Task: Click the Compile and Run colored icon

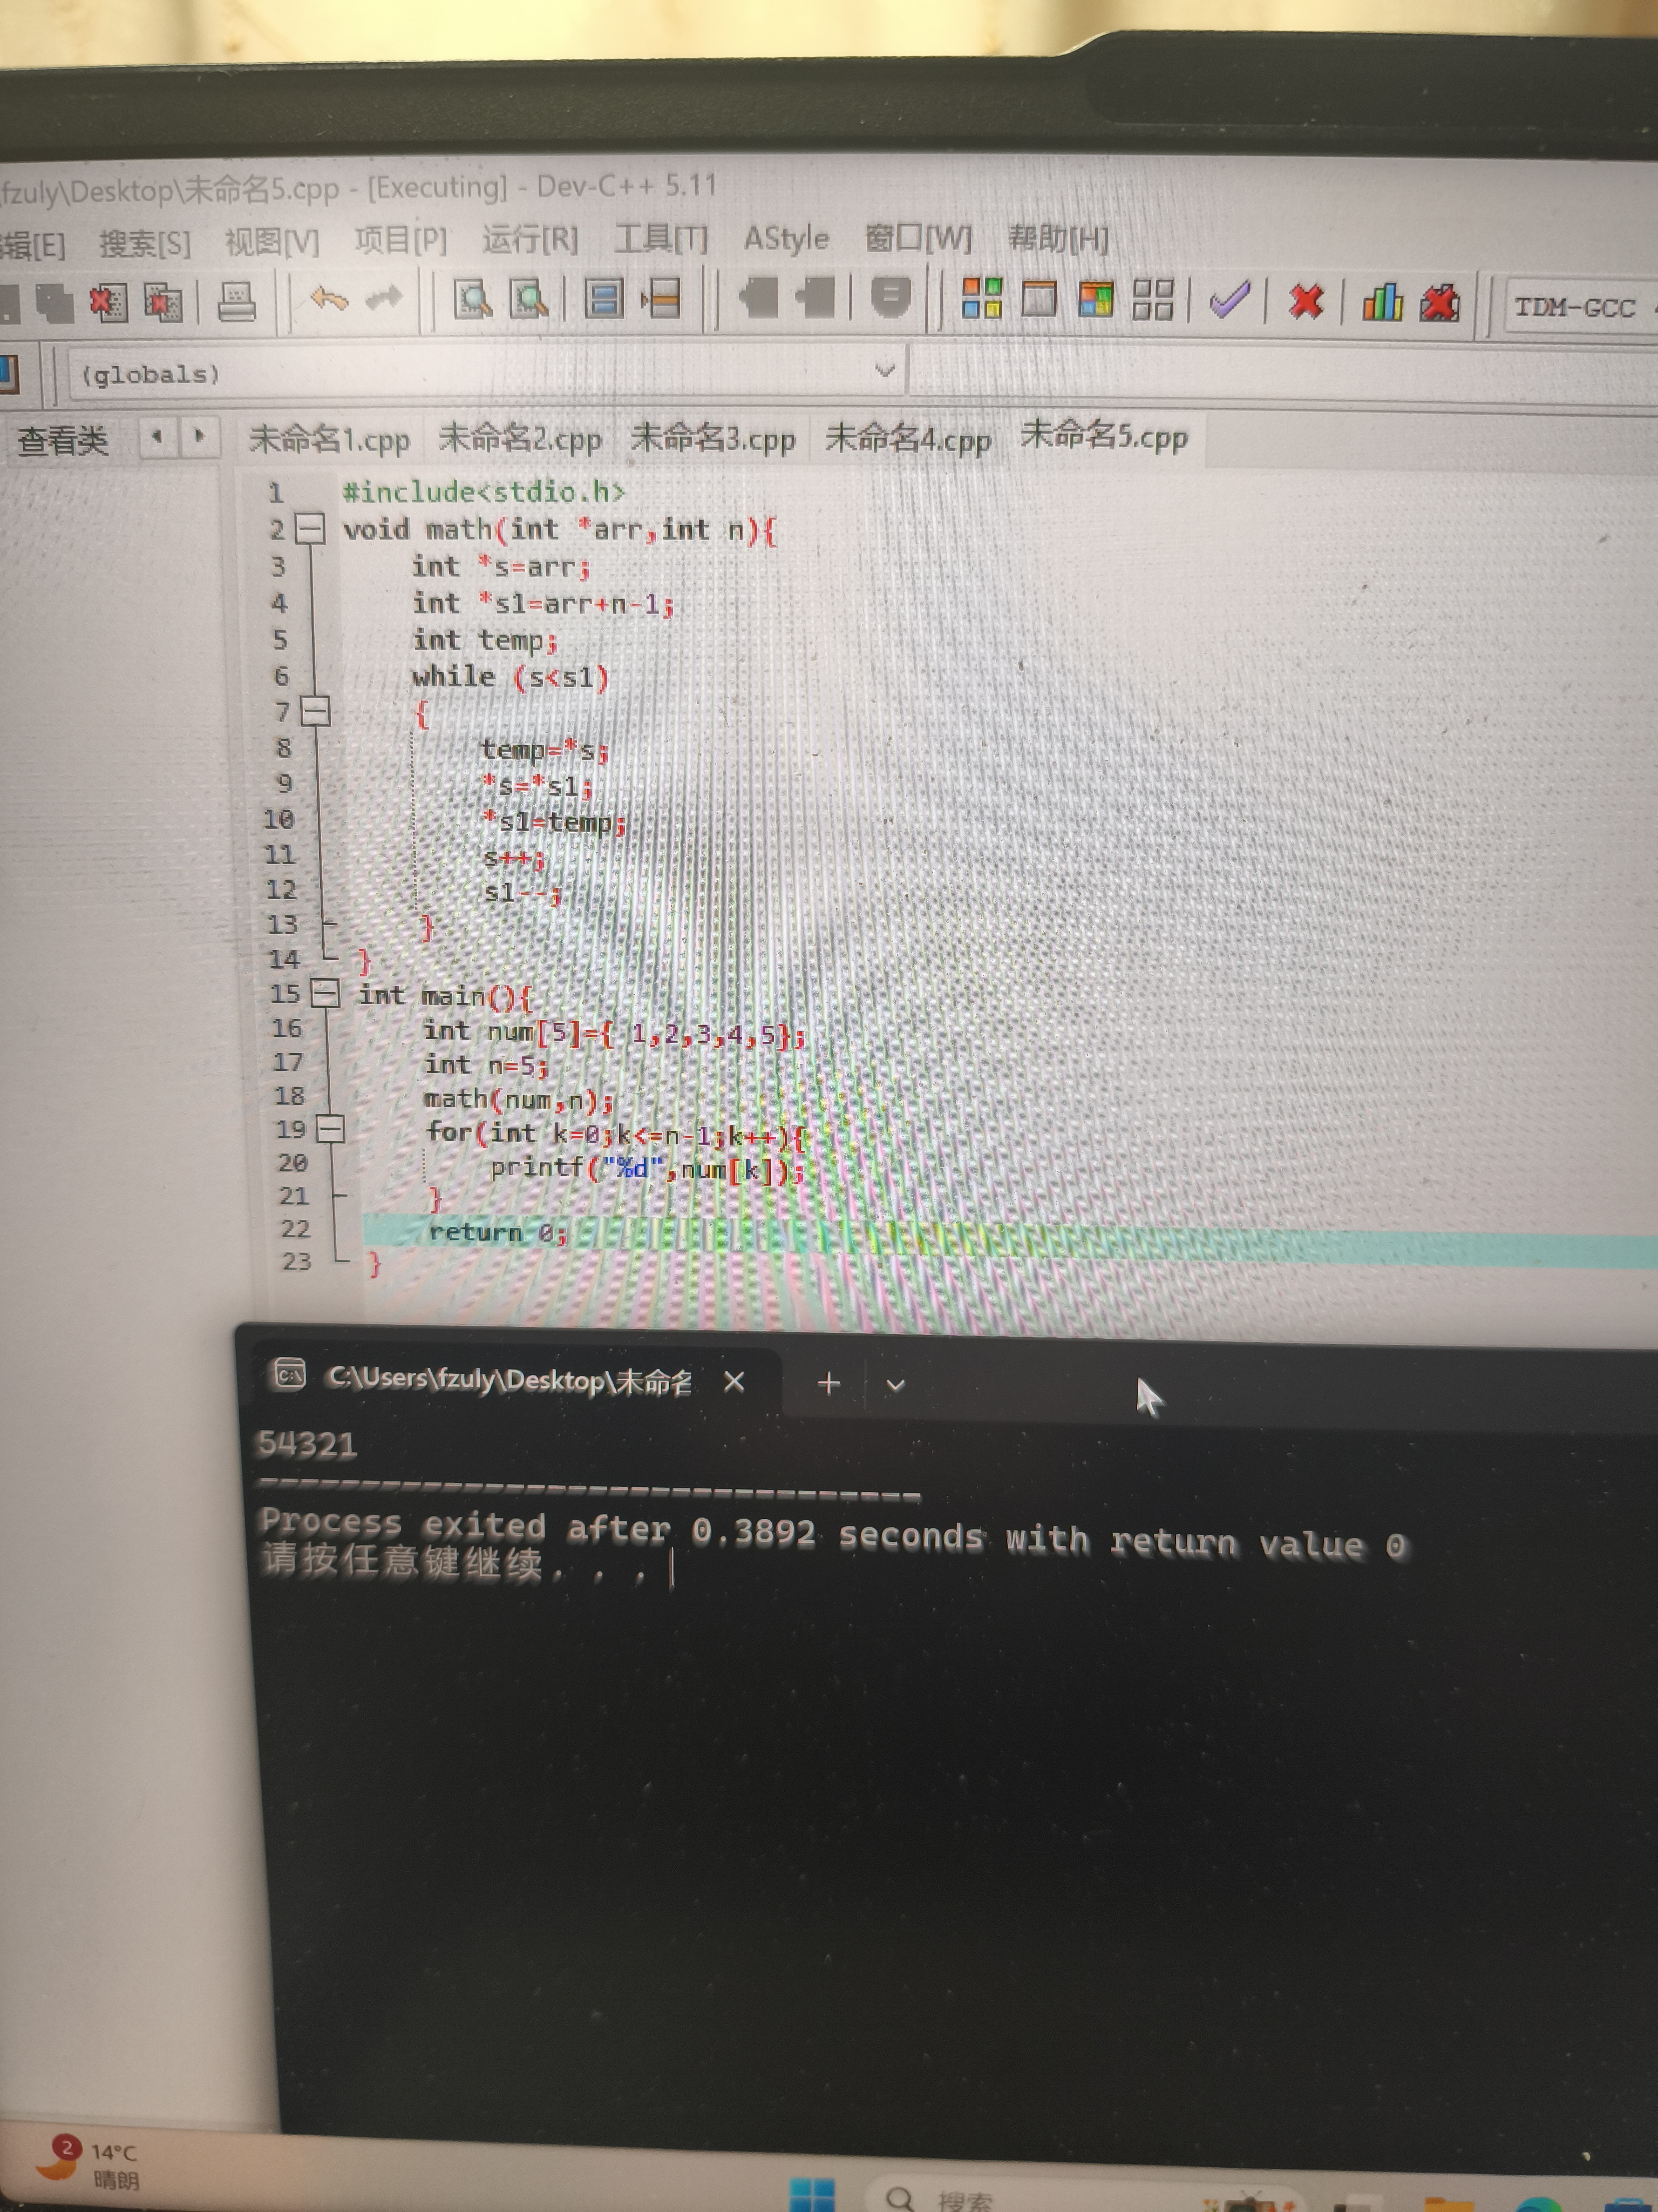Action: [x=1095, y=299]
